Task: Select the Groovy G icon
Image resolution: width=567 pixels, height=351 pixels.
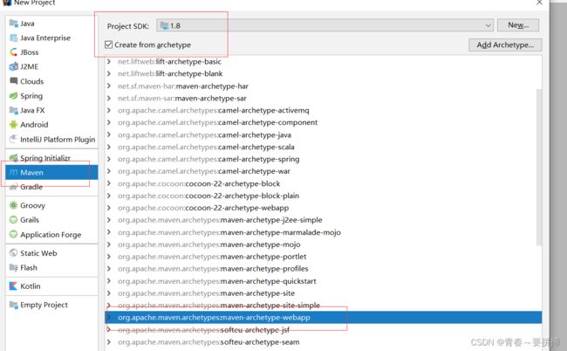Action: point(14,205)
